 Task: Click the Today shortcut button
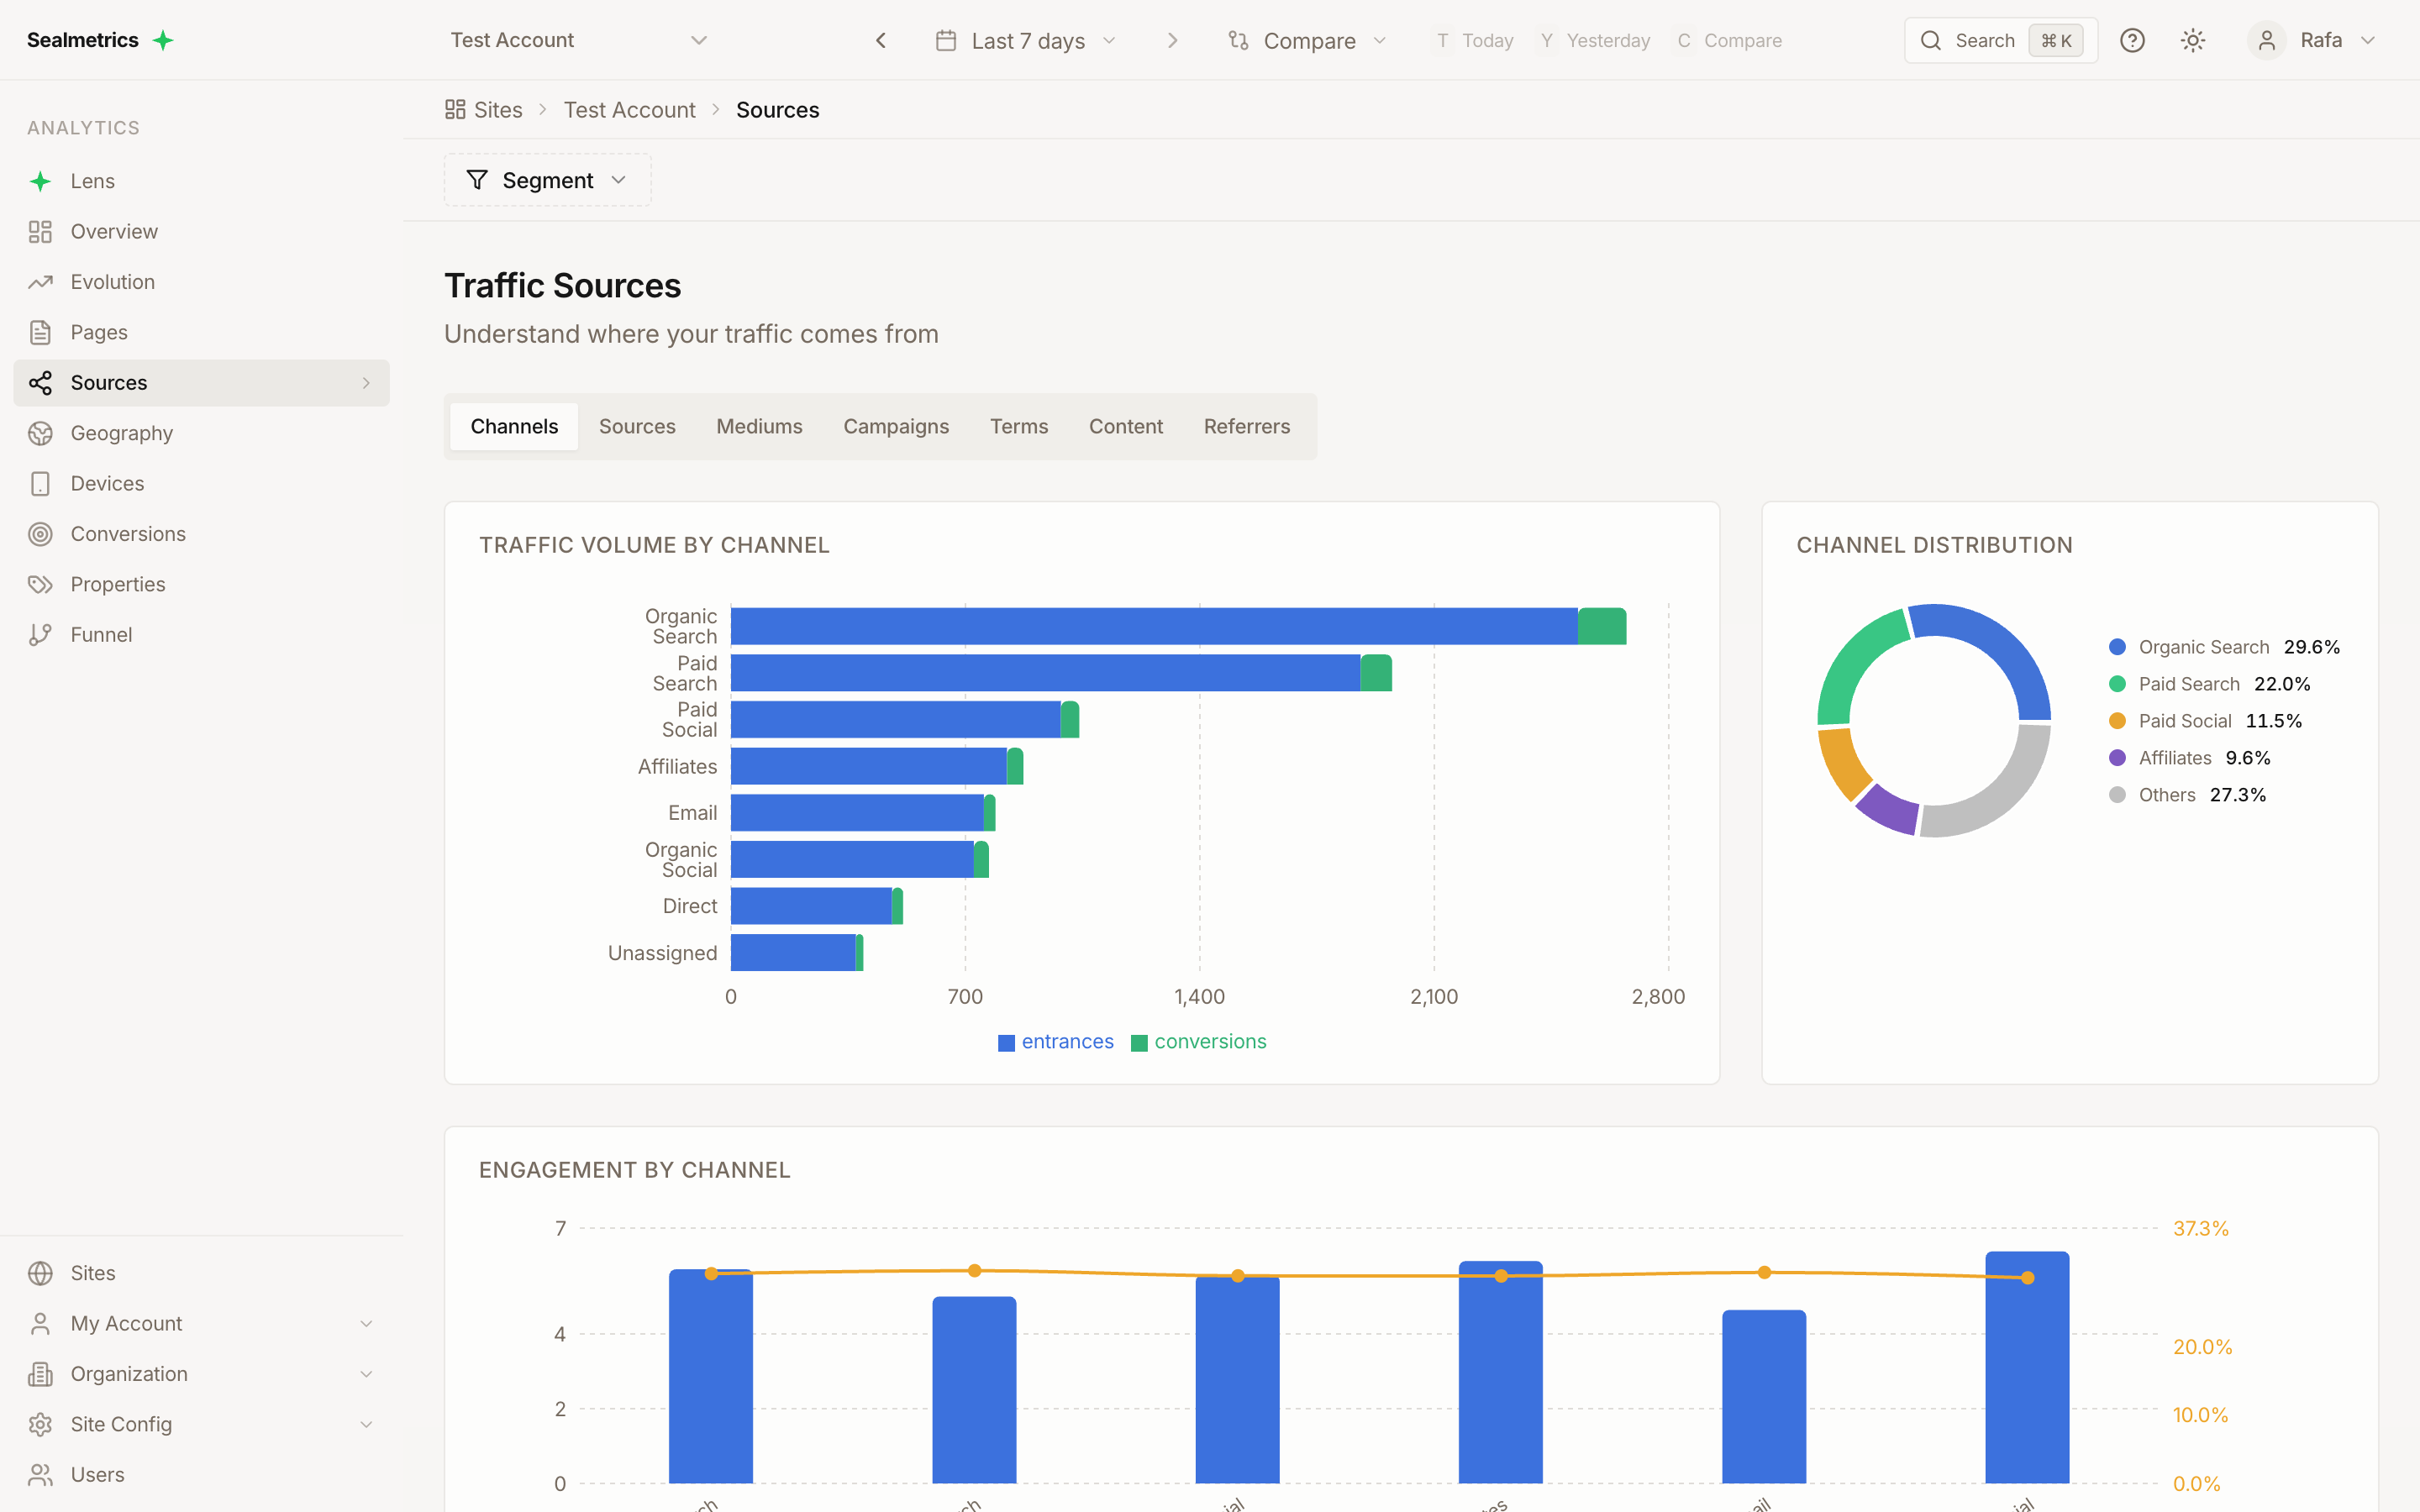(1474, 40)
